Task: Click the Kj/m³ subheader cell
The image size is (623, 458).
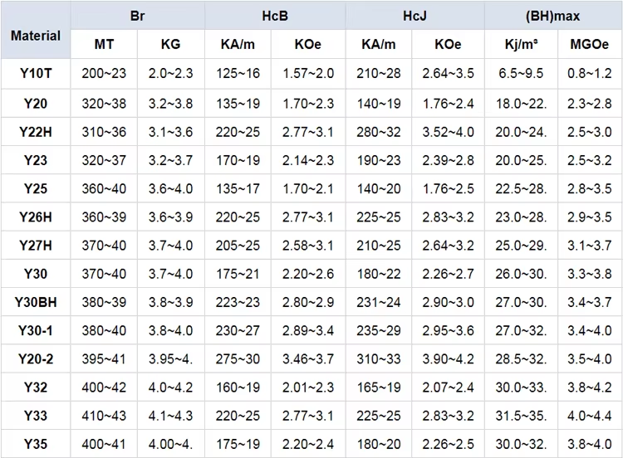Action: point(521,44)
